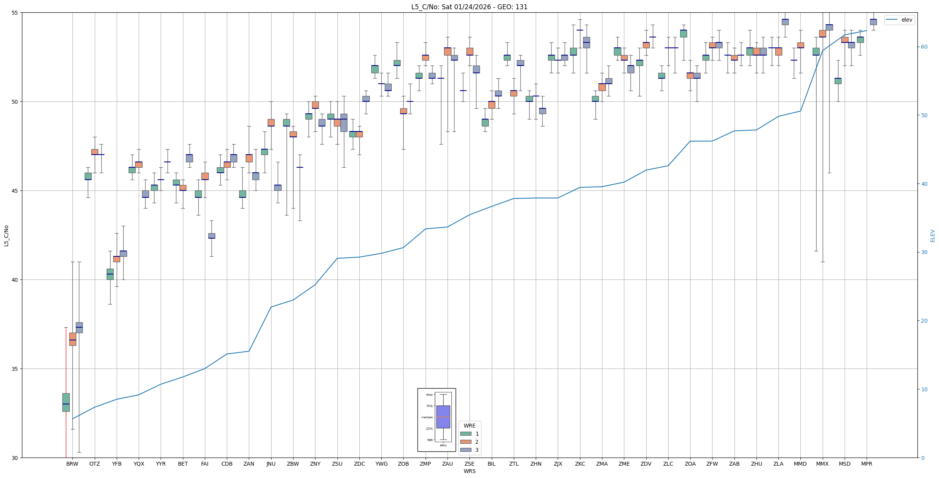The height and width of the screenshot is (478, 939).
Task: Click the ZKC station tick label
Action: click(580, 464)
